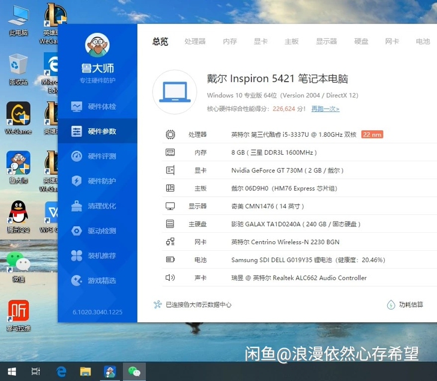Click the battery icon in 电池 row
This screenshot has width=437, height=381.
(170, 260)
